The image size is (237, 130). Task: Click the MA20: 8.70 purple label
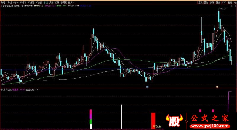50,6
